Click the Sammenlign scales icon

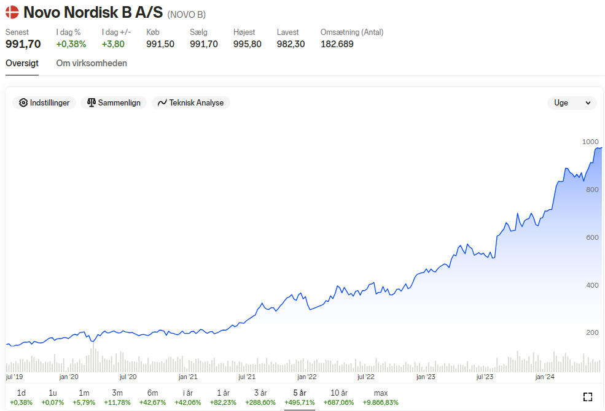click(x=92, y=102)
